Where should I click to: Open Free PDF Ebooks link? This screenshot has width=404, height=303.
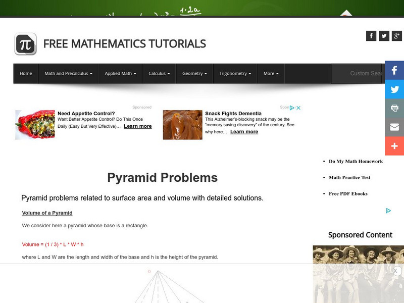pyautogui.click(x=348, y=194)
